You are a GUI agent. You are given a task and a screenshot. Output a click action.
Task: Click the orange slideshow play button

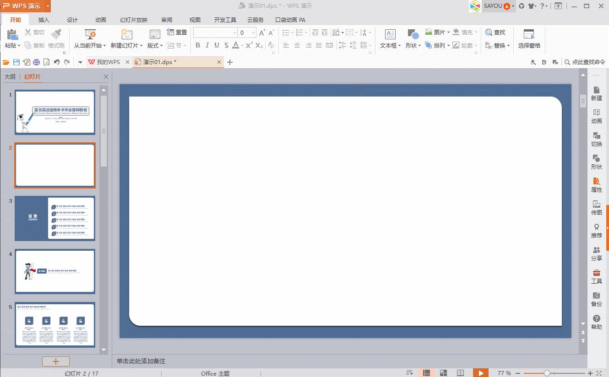[x=481, y=373]
